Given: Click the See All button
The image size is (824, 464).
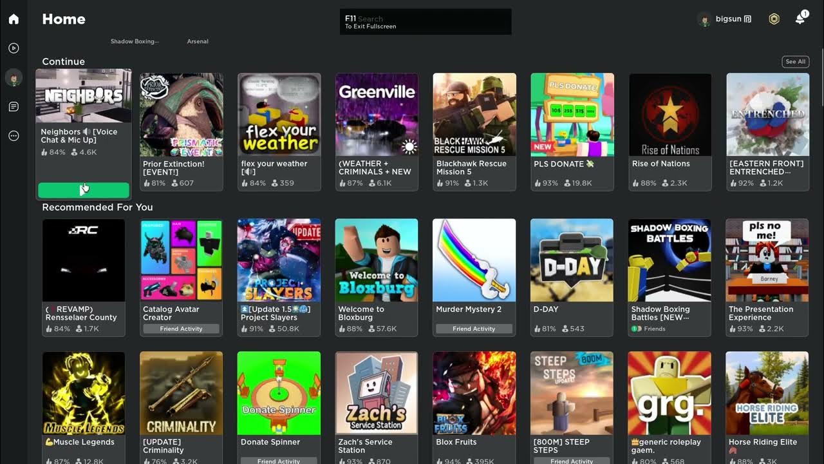Looking at the screenshot, I should click(795, 62).
